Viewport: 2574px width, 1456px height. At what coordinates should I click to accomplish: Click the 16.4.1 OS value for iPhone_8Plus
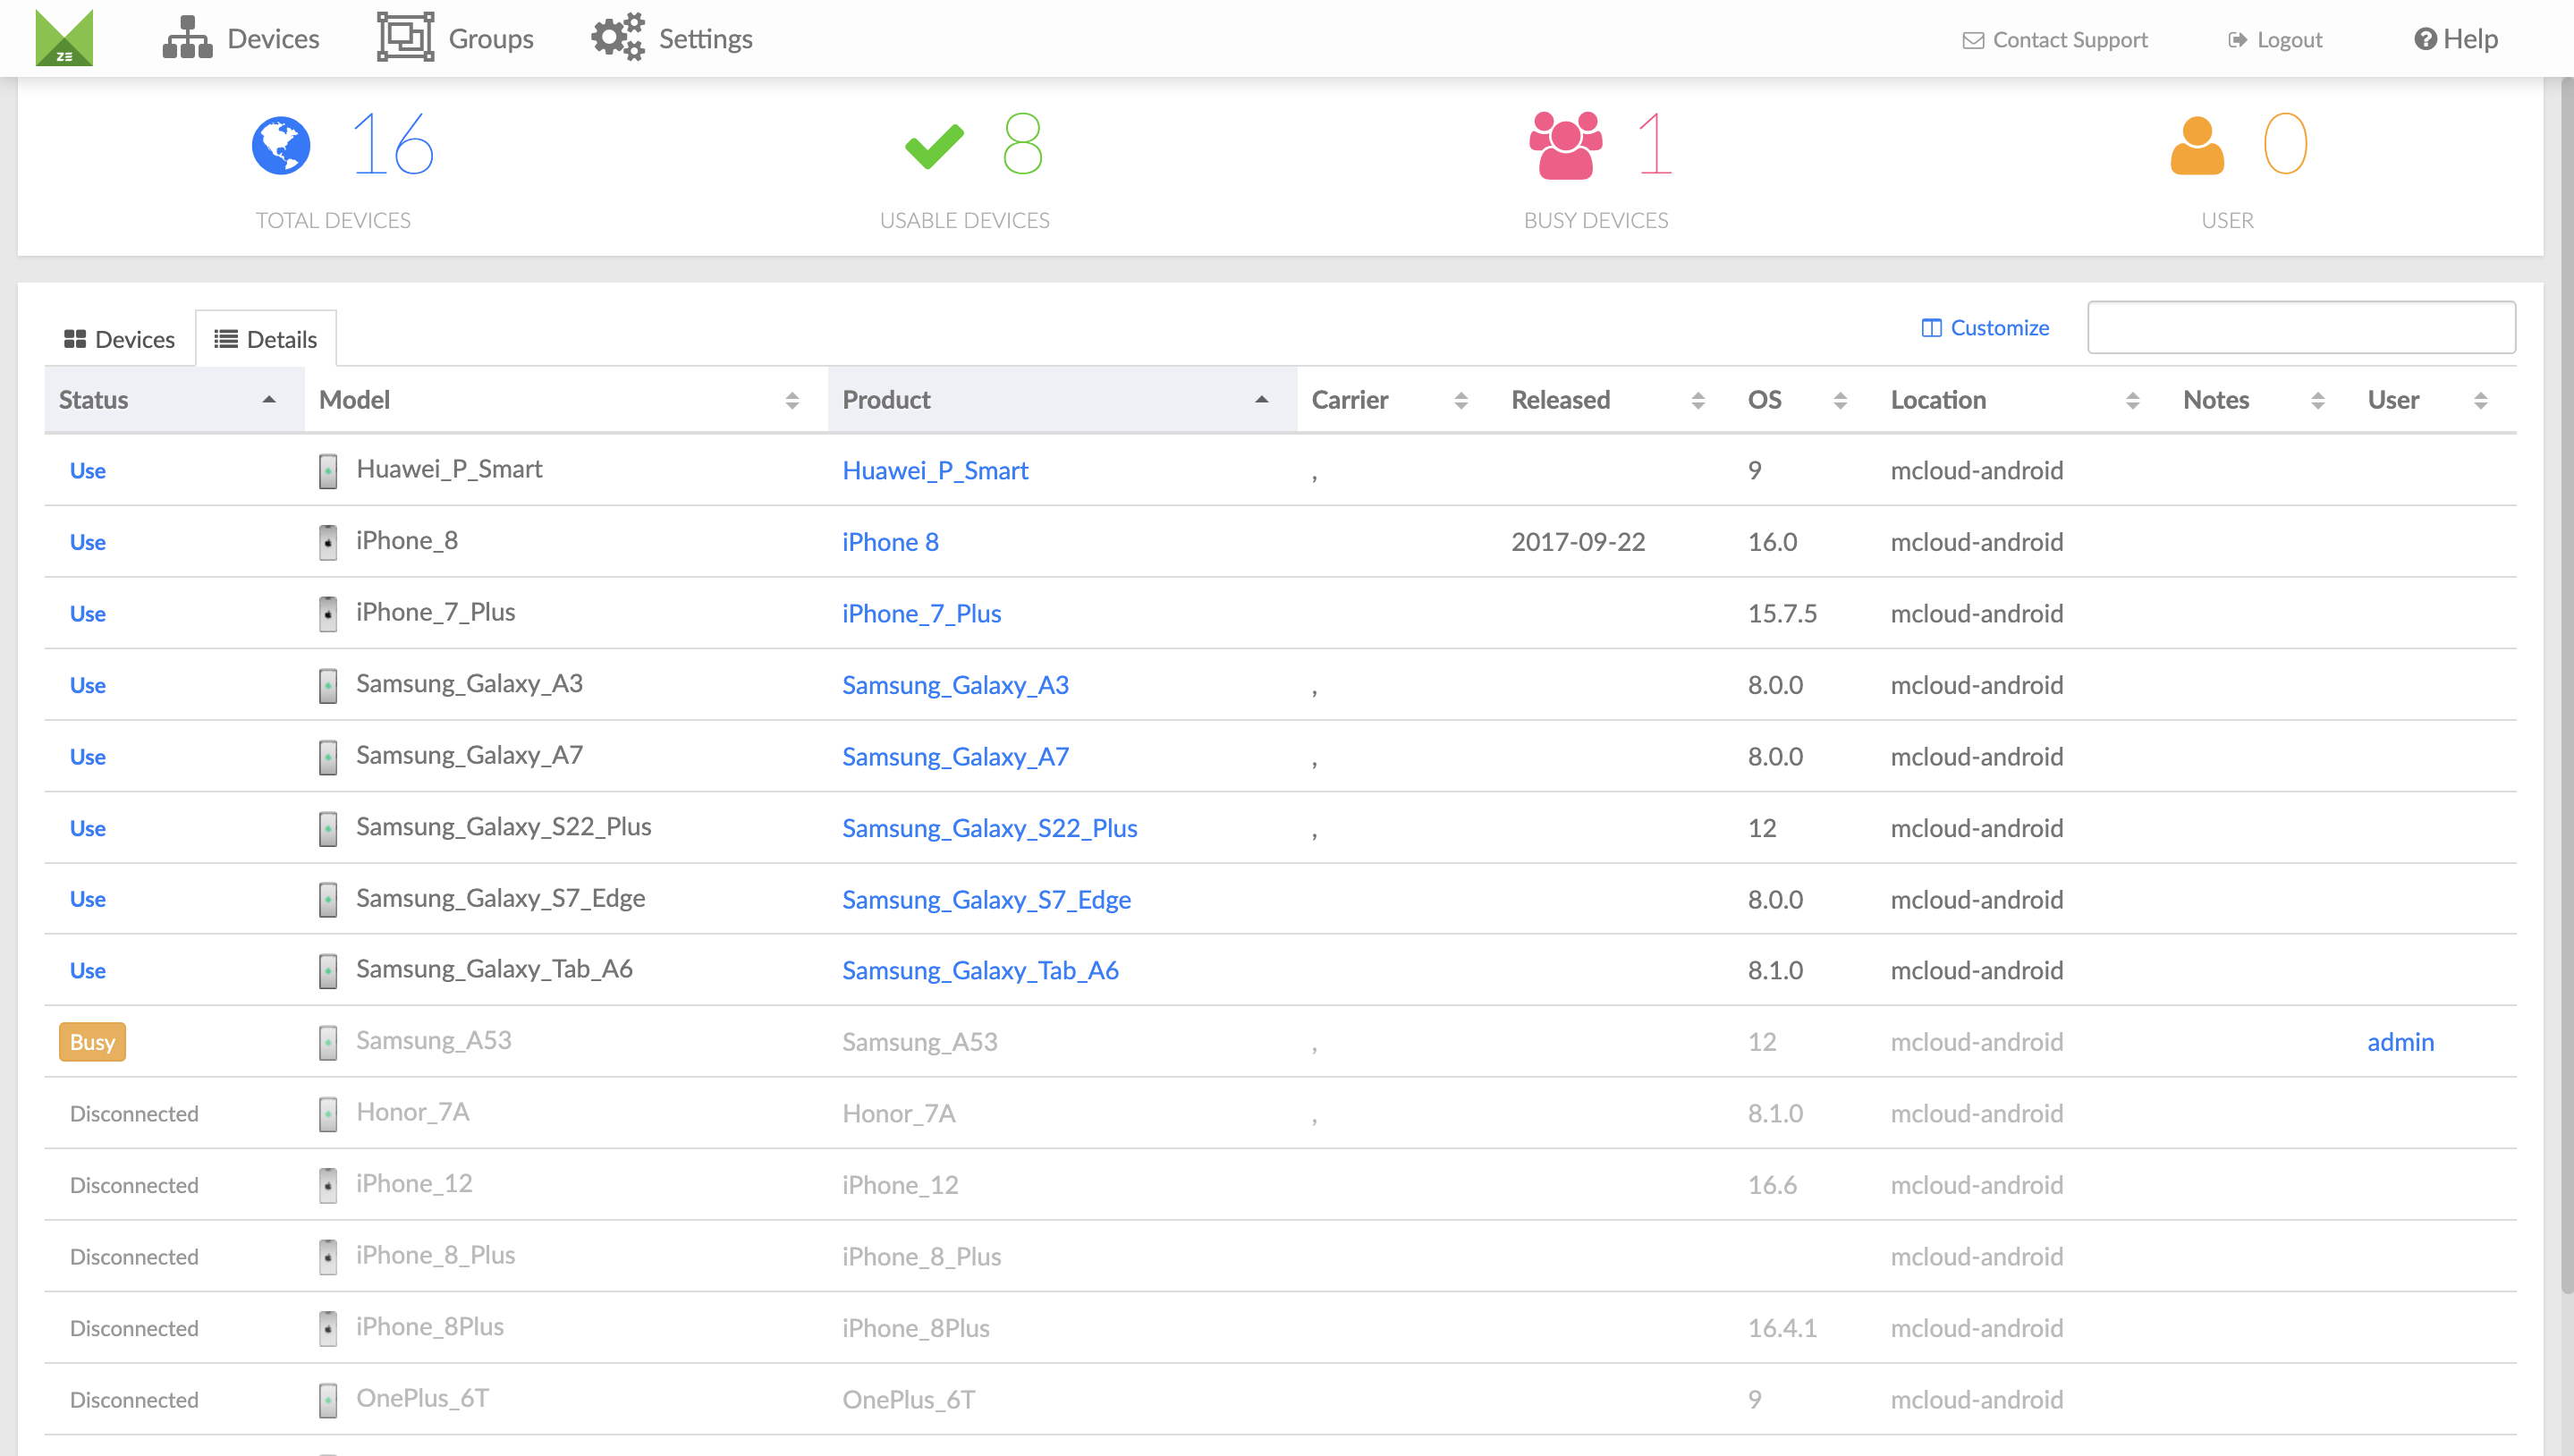pyautogui.click(x=1782, y=1329)
